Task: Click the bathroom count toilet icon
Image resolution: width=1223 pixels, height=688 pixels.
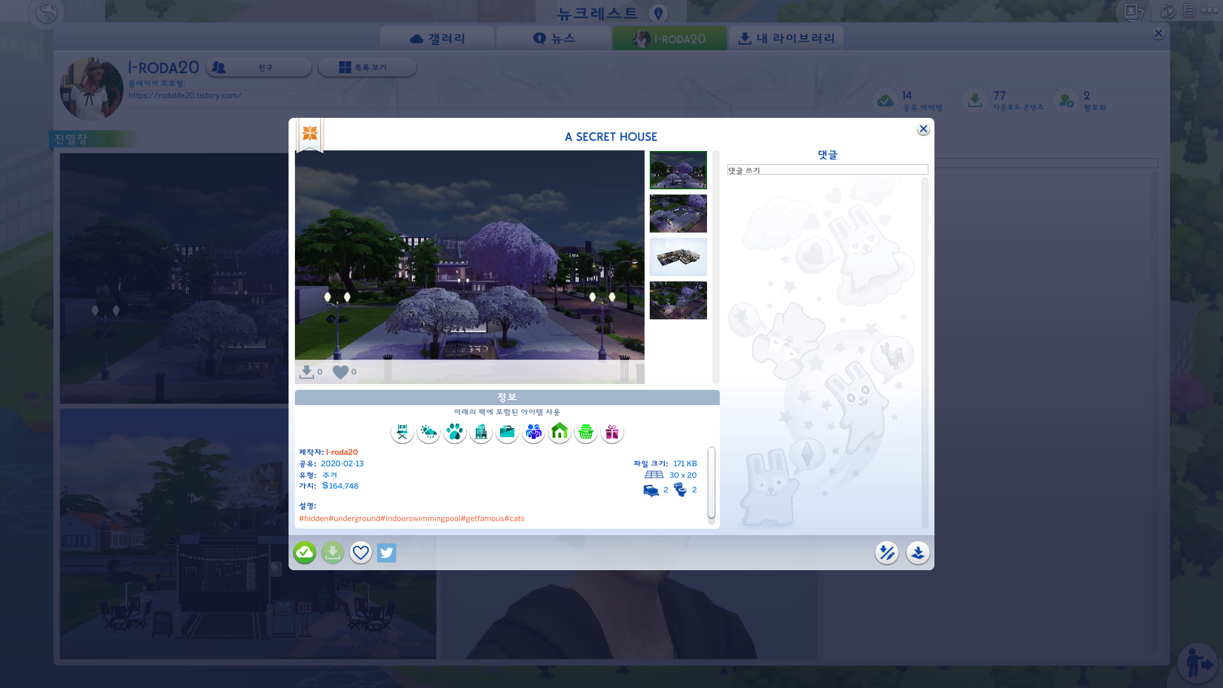Action: pyautogui.click(x=680, y=490)
